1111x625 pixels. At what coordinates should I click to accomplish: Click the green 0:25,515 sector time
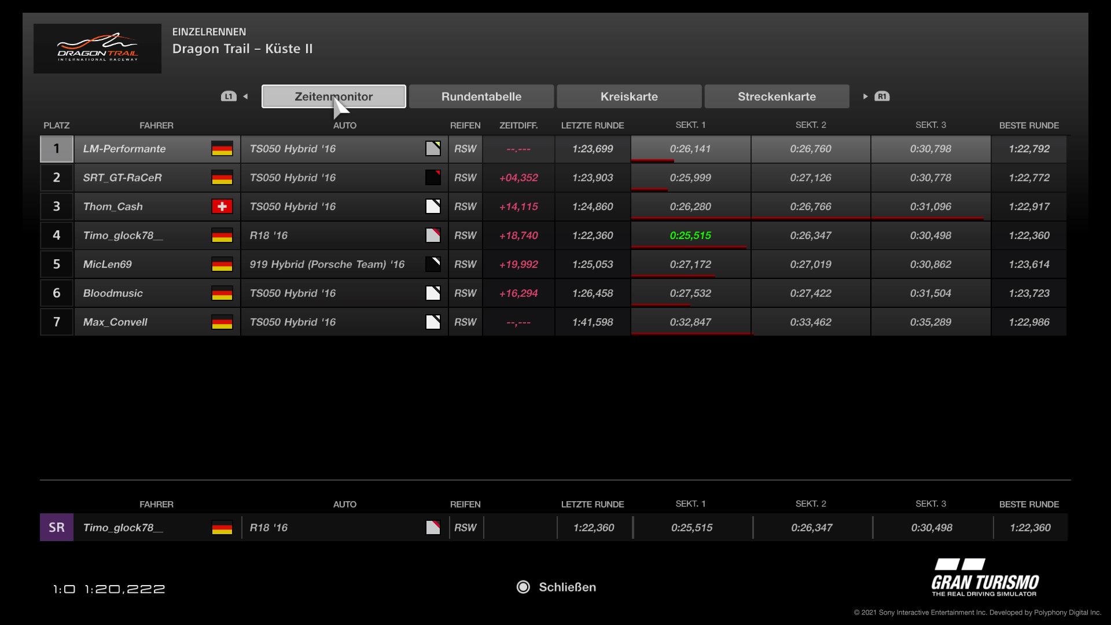[690, 236]
